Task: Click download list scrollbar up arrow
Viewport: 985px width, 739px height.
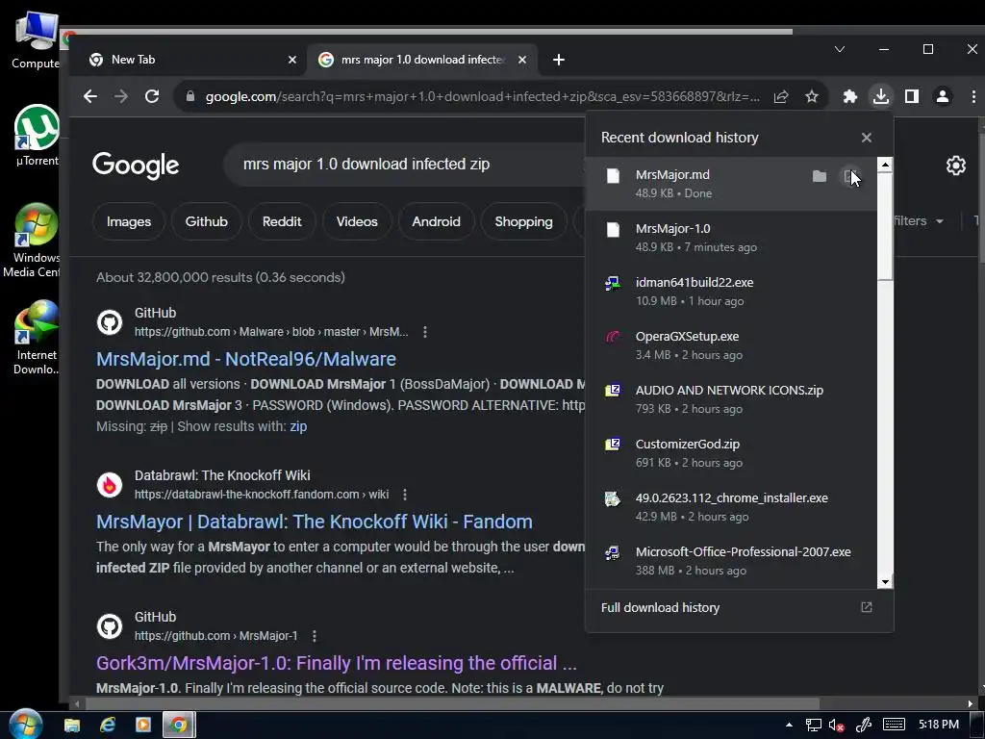Action: click(x=885, y=166)
